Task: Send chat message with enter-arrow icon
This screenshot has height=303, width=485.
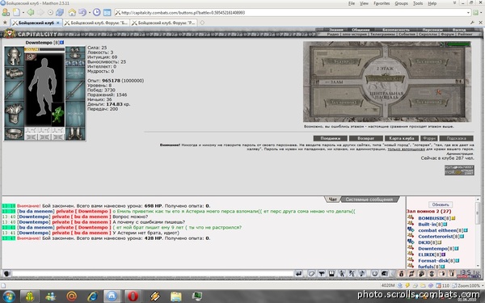Action: [x=298, y=274]
